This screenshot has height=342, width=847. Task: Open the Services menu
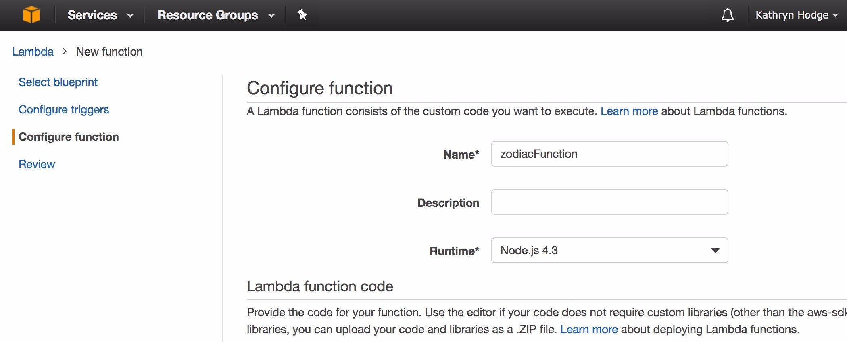tap(100, 15)
